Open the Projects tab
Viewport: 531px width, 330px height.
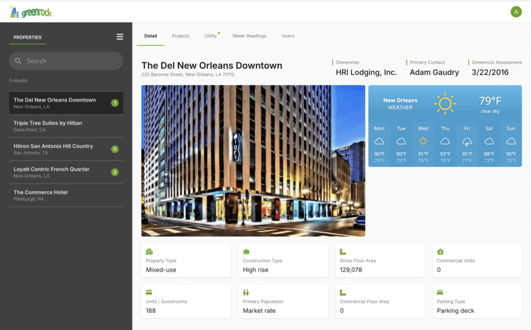181,36
